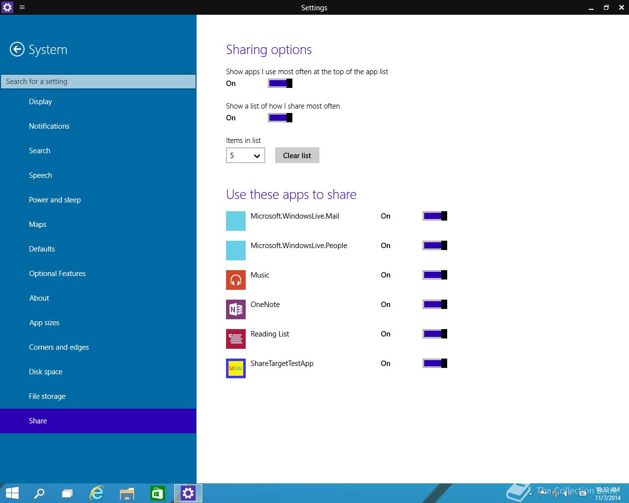Disable sharing for Microsoft.WindowsLive.Mail

click(x=435, y=216)
